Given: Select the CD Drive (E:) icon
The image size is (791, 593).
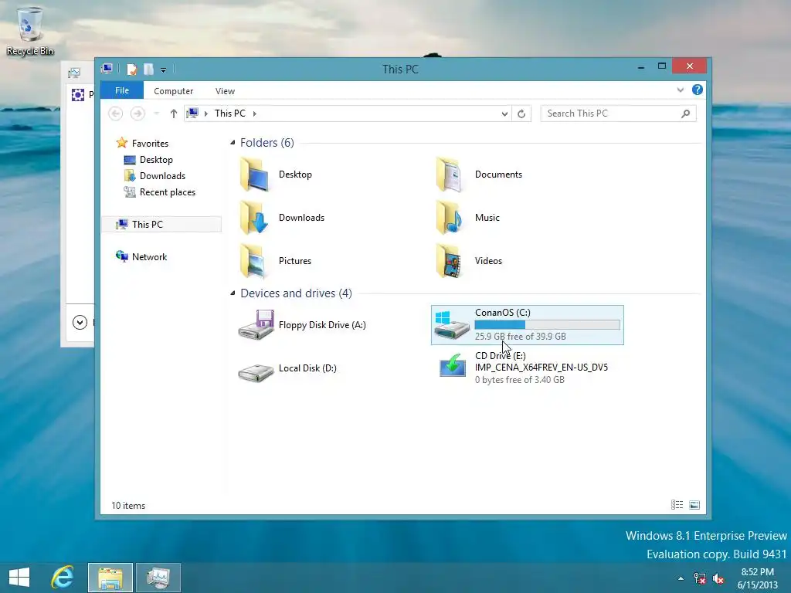Looking at the screenshot, I should [452, 365].
